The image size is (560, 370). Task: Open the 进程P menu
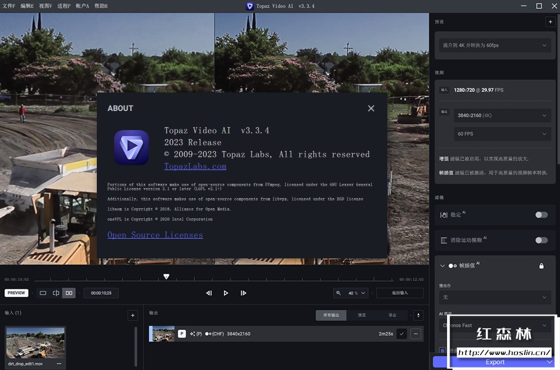pos(64,6)
